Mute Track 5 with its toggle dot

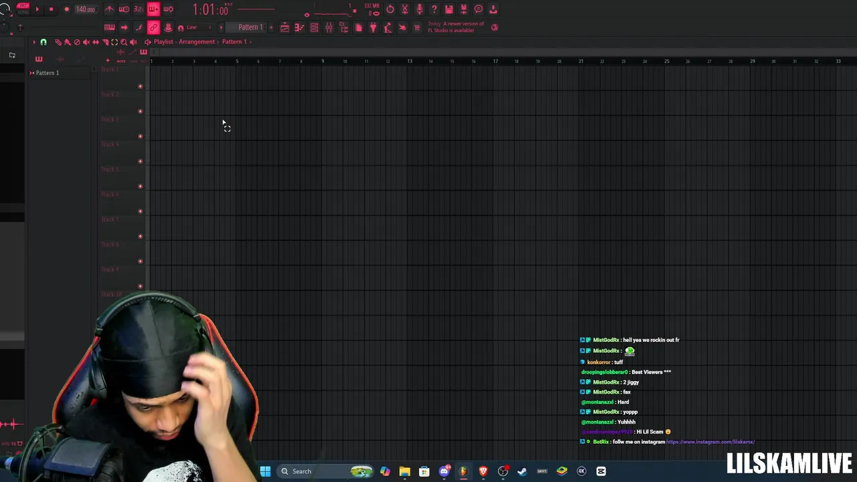tap(140, 186)
